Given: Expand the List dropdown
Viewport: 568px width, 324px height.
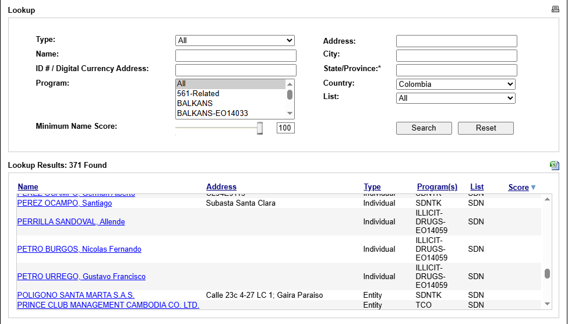Looking at the screenshot, I should tap(456, 98).
